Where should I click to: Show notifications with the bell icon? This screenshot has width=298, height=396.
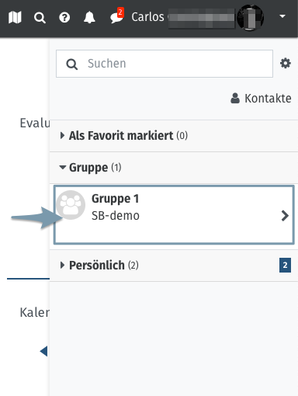[89, 18]
